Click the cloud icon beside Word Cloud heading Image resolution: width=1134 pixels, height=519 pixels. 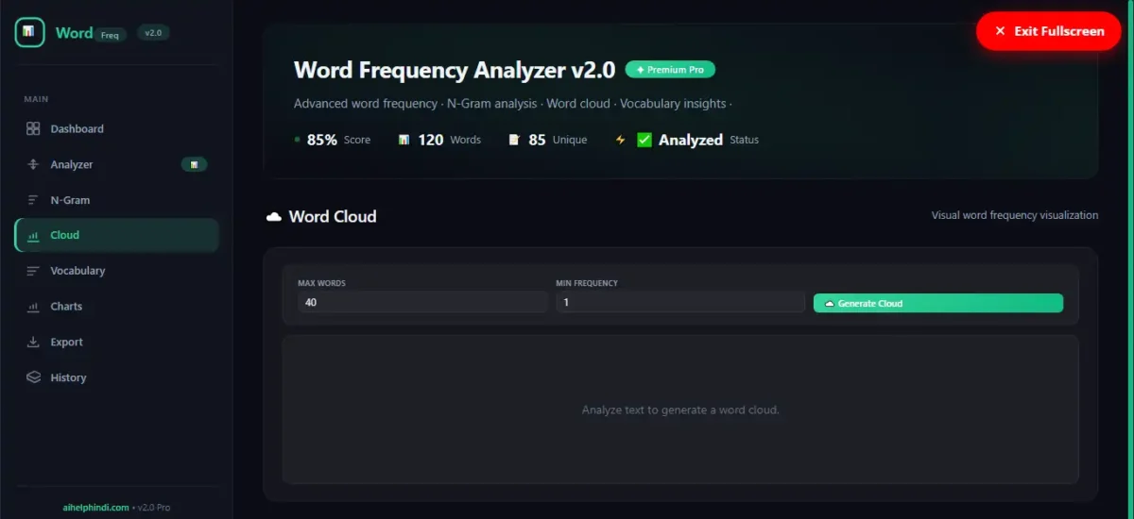[x=274, y=216]
